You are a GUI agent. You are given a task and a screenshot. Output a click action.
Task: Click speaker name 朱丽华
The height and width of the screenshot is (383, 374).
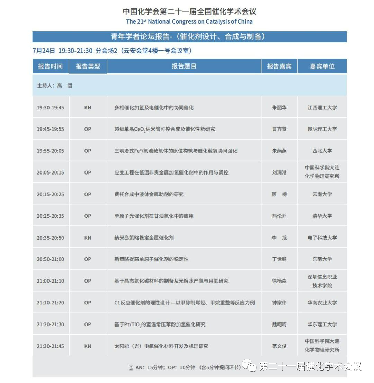click(279, 108)
